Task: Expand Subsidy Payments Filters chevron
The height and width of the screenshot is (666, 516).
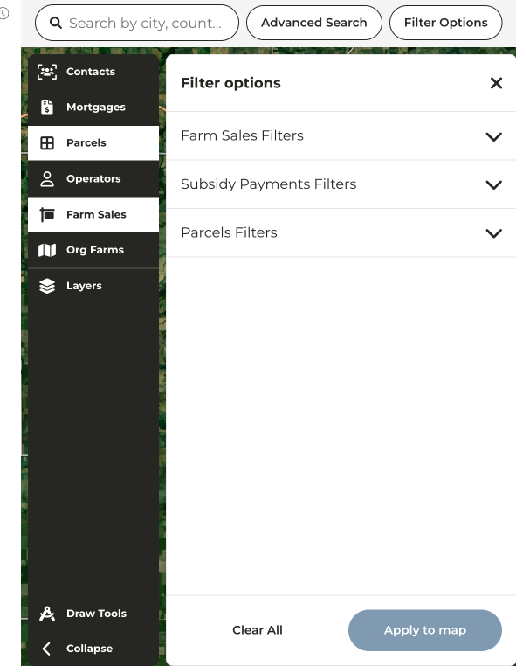Action: point(494,184)
